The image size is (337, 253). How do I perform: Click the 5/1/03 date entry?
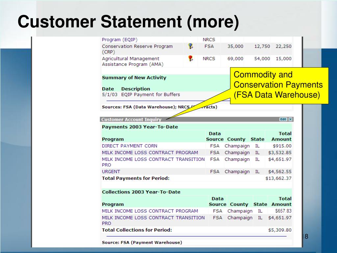pos(110,95)
